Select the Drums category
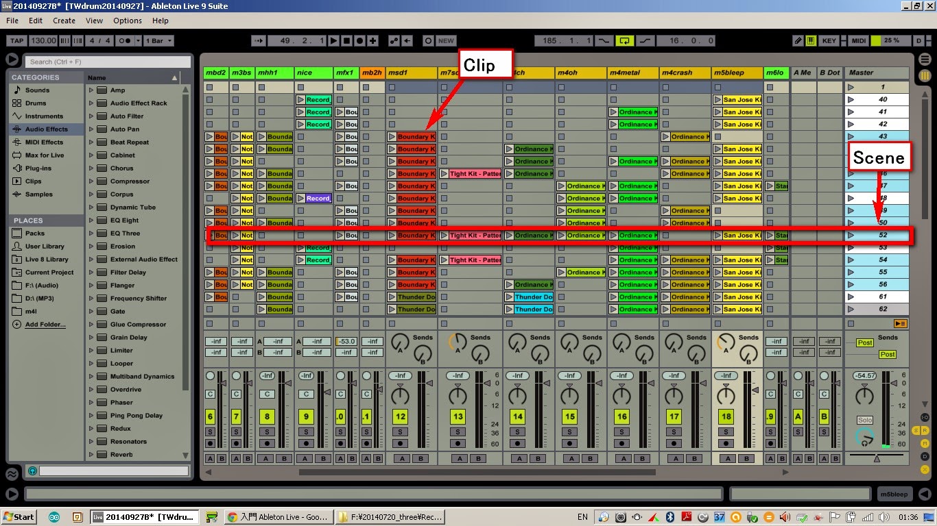Screen dimensions: 937x526 coord(36,103)
